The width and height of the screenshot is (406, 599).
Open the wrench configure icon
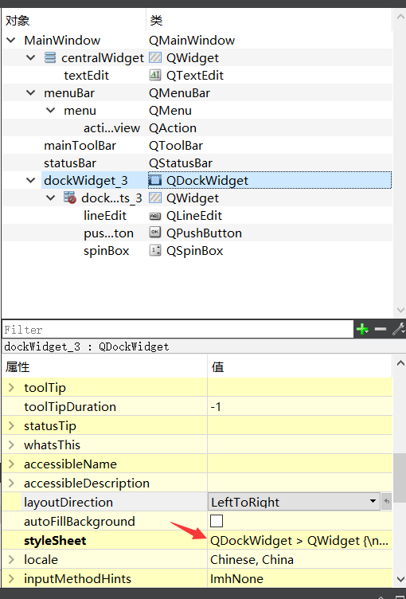point(398,329)
